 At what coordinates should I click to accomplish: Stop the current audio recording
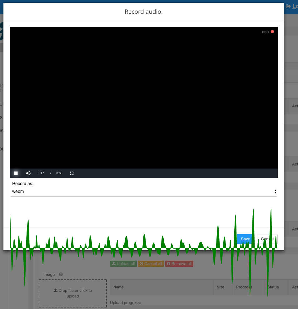(x=16, y=173)
